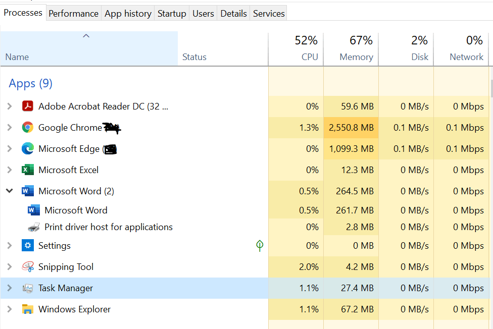This screenshot has width=493, height=329.
Task: Click Snipping Tool's 4.2 MB memory value
Action: pyautogui.click(x=360, y=267)
